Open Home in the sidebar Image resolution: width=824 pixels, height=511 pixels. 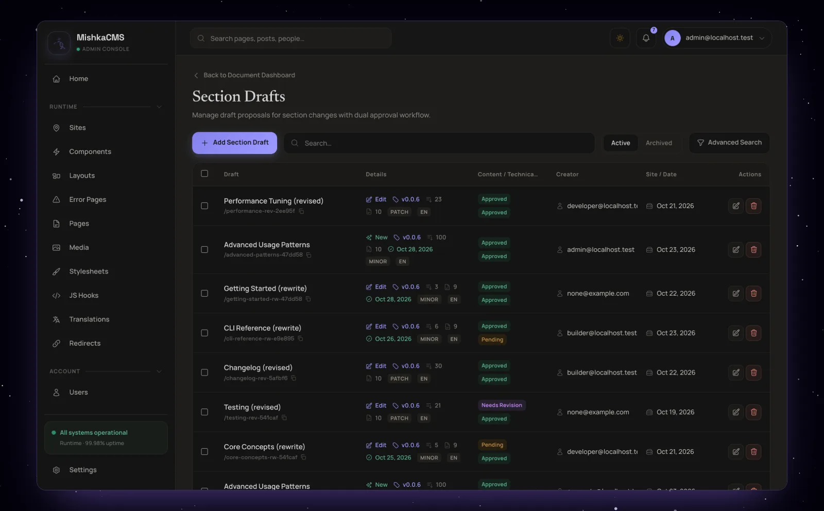[x=106, y=79]
